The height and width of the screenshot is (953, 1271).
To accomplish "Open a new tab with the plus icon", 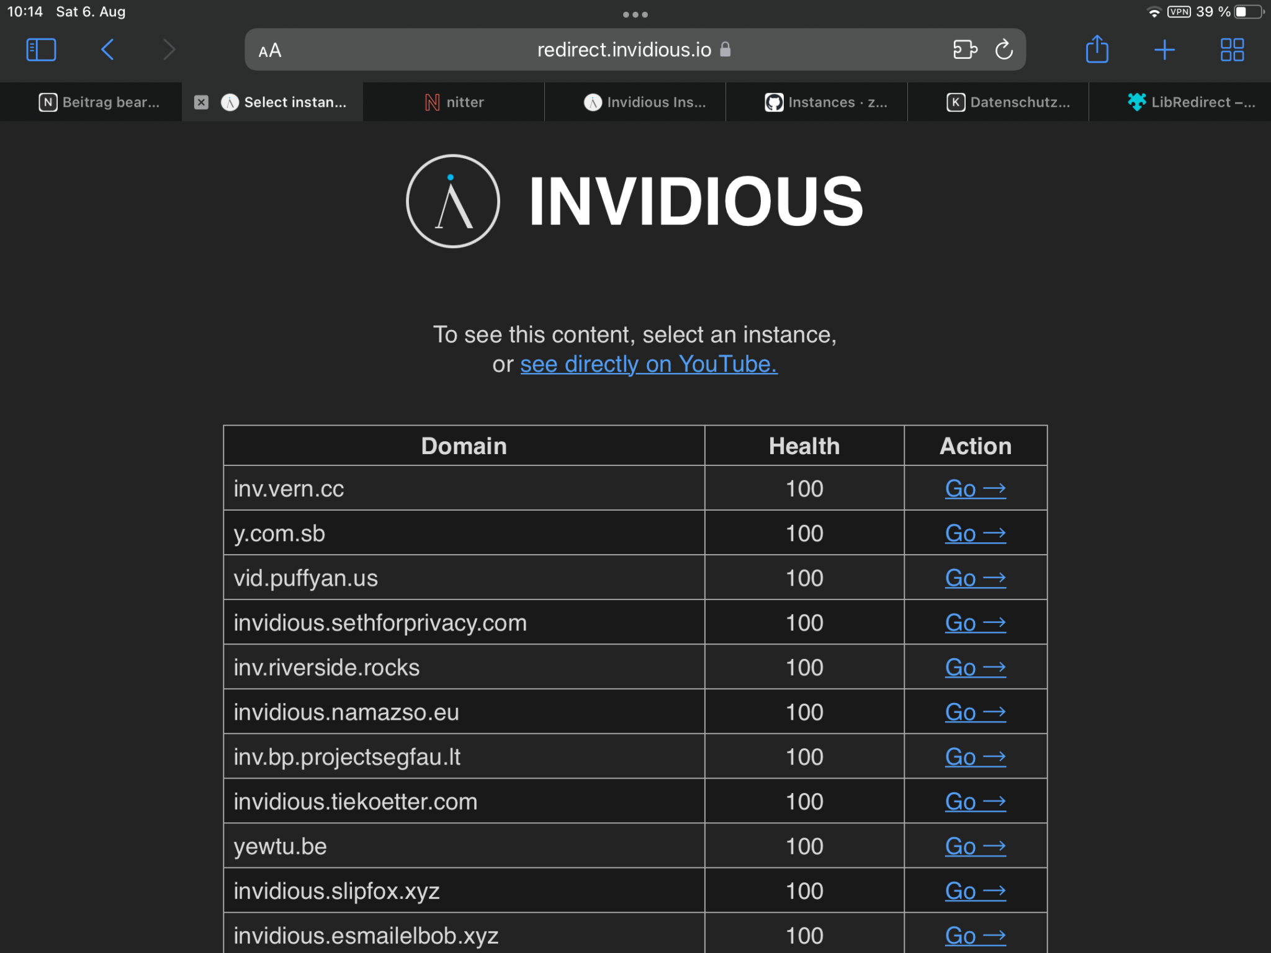I will [x=1164, y=49].
